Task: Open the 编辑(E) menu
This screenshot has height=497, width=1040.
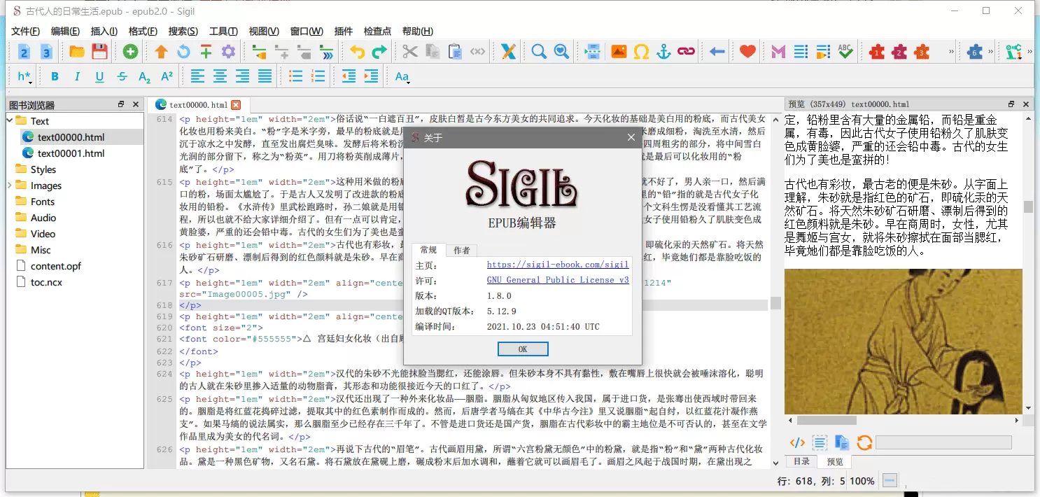Action: (65, 31)
